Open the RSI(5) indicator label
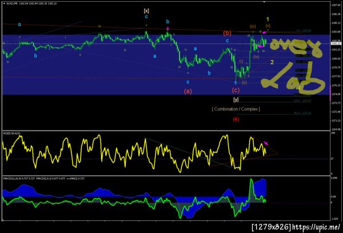 tap(11, 133)
